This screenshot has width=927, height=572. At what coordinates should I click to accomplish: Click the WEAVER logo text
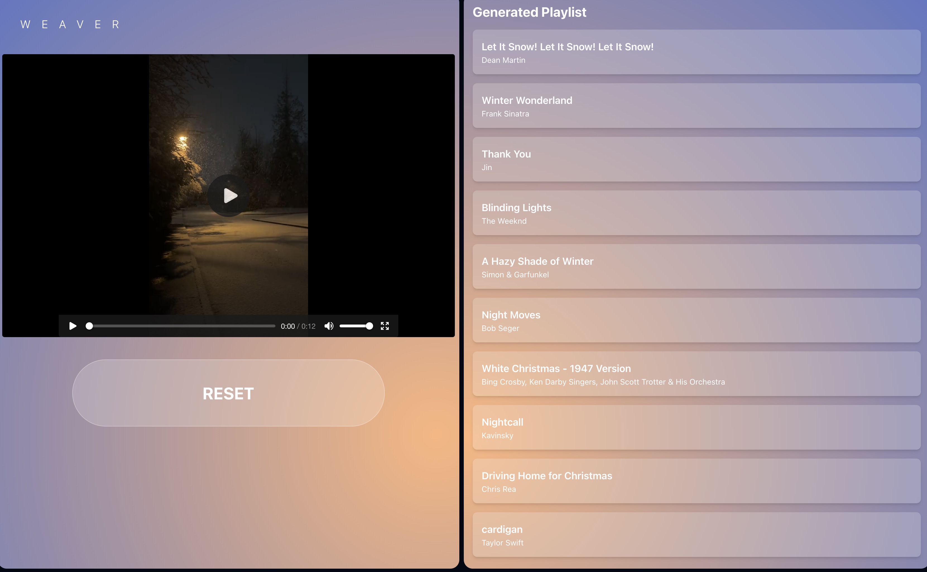click(70, 25)
